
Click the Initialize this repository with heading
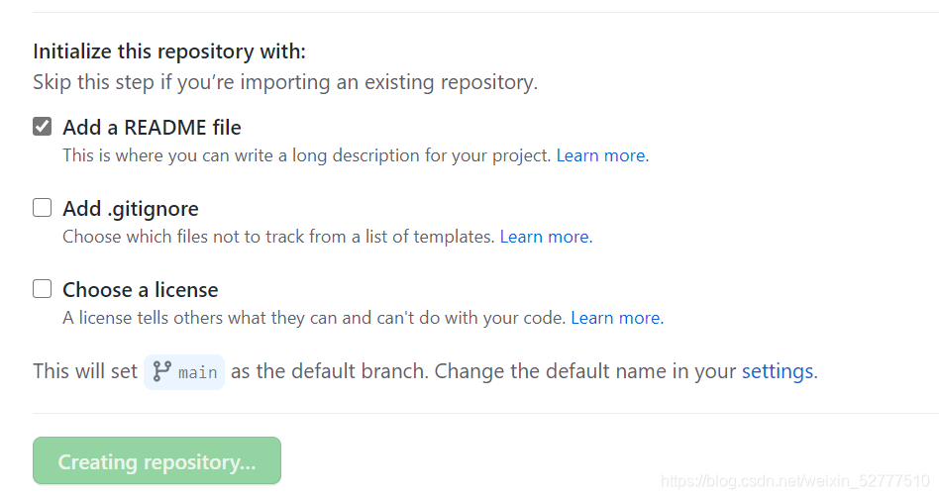click(x=169, y=51)
